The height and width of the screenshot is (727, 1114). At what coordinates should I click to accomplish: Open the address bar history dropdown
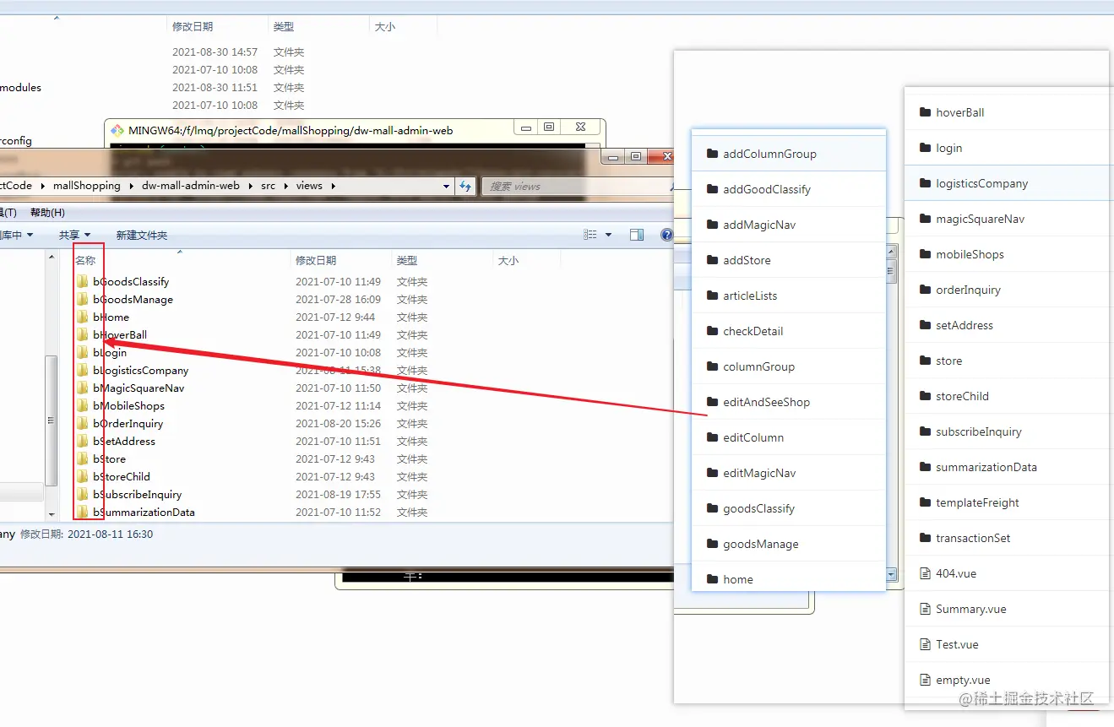pyautogui.click(x=445, y=186)
